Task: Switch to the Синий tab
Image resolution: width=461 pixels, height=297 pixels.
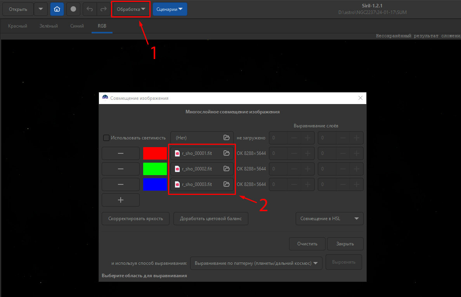Action: (x=77, y=26)
